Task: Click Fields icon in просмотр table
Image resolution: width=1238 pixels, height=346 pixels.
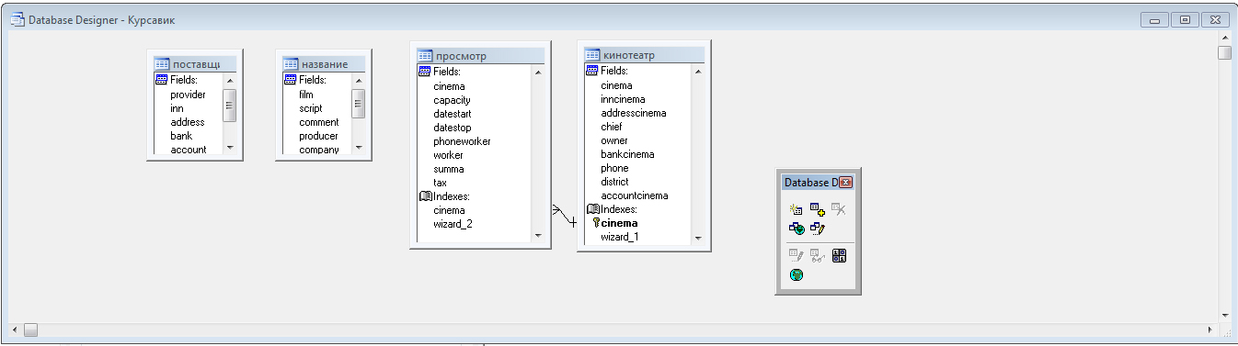Action: (x=424, y=72)
